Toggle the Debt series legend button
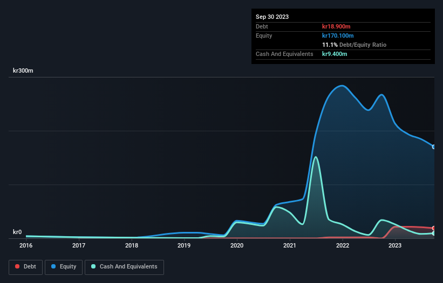Screen dimensions: 443x283 [25, 267]
